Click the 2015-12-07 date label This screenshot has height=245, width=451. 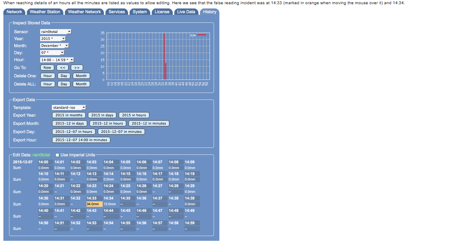[23, 162]
